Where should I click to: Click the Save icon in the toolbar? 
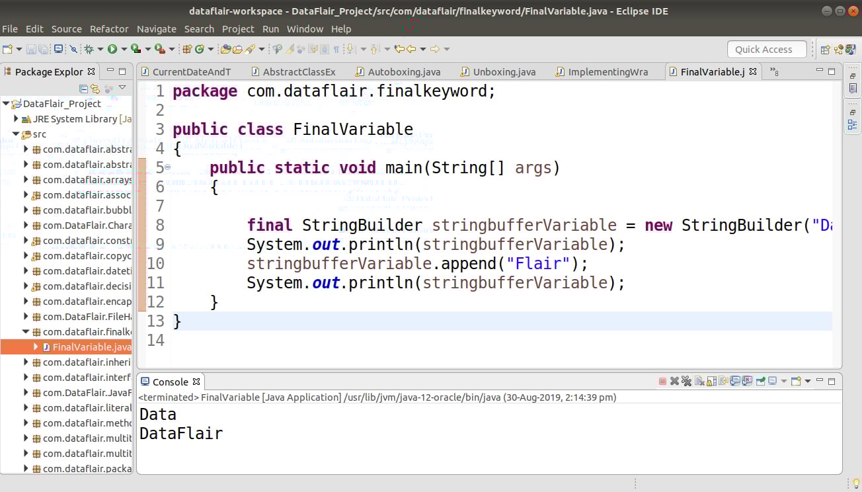tap(32, 49)
